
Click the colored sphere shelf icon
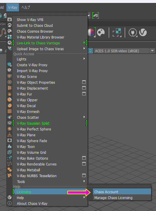tap(91, 32)
